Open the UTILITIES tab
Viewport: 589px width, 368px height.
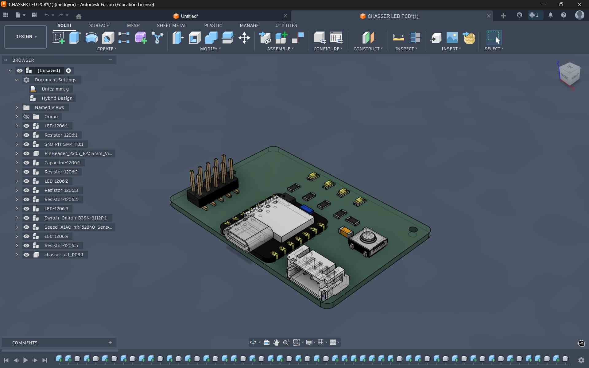(x=286, y=25)
